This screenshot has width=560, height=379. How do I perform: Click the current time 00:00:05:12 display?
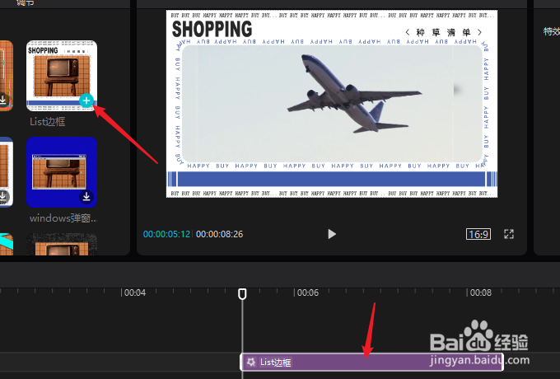click(x=166, y=234)
